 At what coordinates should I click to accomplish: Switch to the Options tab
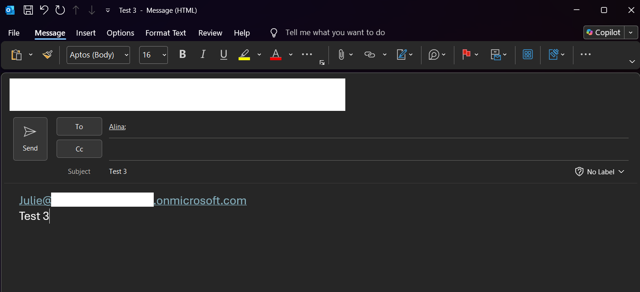click(x=120, y=33)
